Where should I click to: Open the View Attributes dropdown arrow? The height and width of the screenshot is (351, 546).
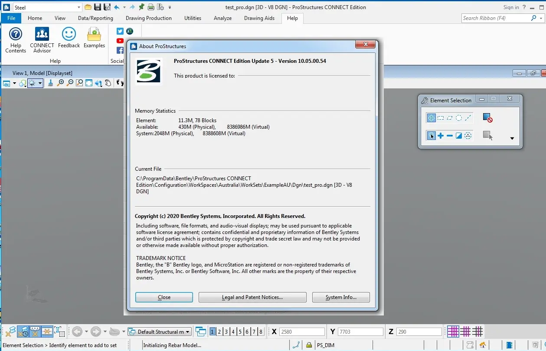14,83
